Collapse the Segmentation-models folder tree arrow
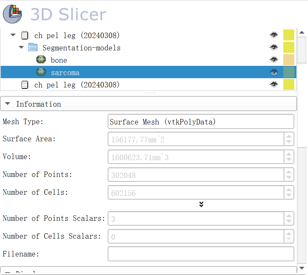This screenshot has width=308, height=275. coord(21,47)
